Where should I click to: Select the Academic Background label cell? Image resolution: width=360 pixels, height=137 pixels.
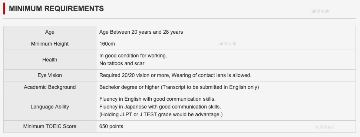click(50, 87)
